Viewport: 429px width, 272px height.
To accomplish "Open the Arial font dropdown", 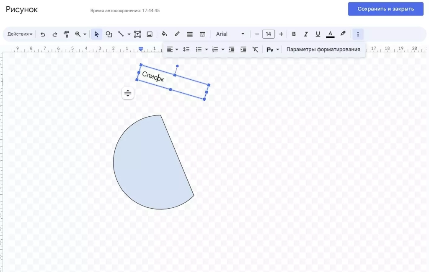I will [230, 34].
